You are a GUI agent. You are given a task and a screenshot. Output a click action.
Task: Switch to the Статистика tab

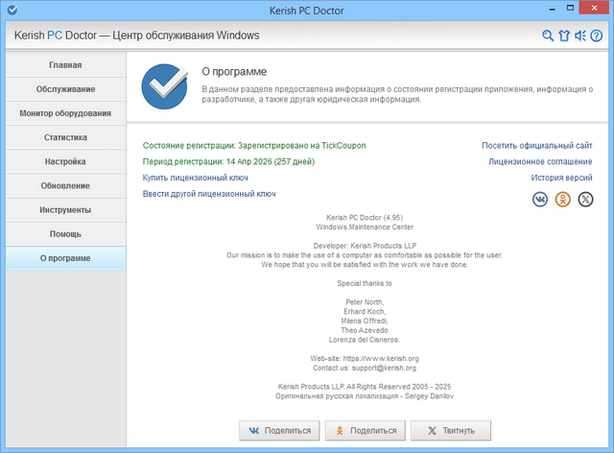pos(65,137)
